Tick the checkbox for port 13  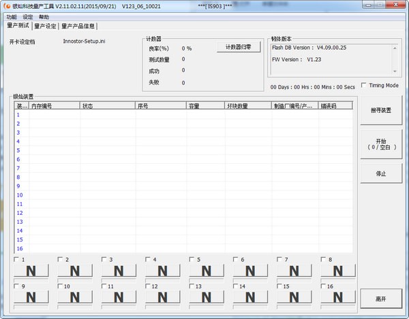192,286
